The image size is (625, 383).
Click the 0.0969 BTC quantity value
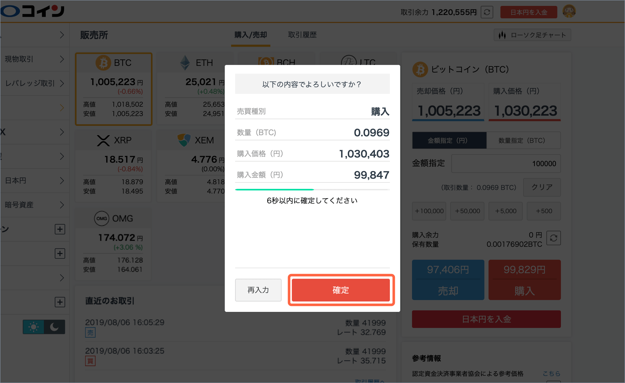tap(371, 132)
